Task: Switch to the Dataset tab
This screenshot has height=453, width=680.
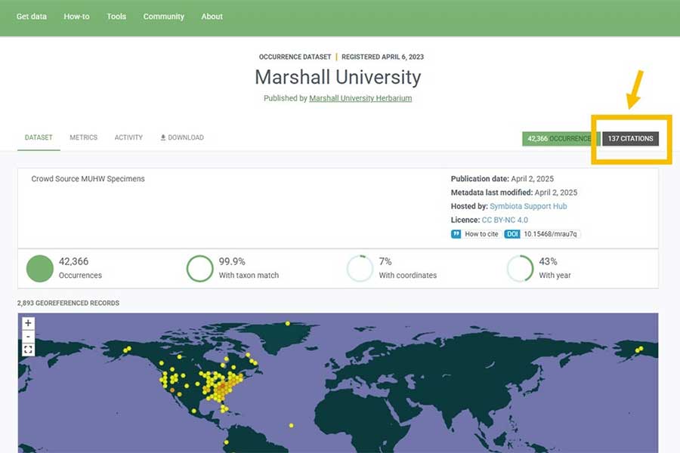Action: tap(39, 137)
